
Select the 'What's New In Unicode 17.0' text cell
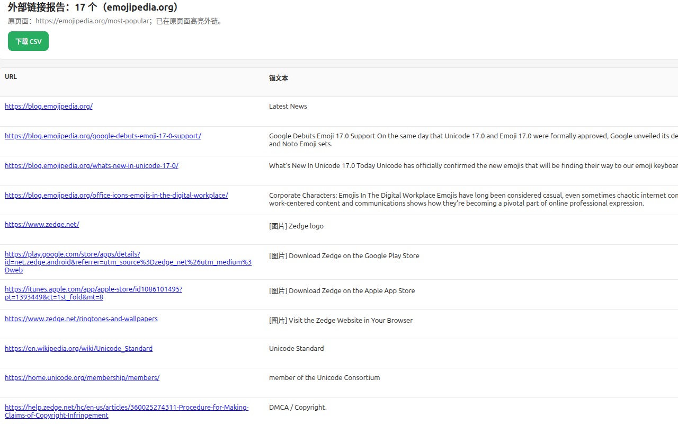(x=474, y=165)
